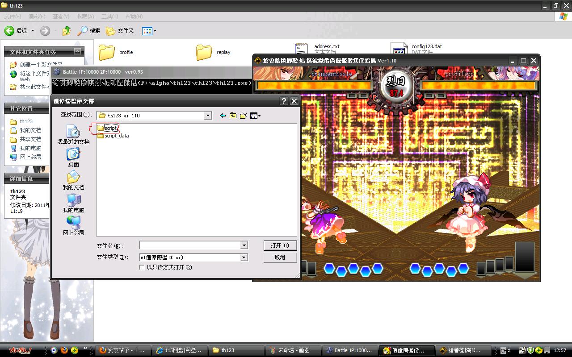The width and height of the screenshot is (572, 357).
Task: Click Network Places icon in dialog sidebar
Action: click(x=73, y=223)
